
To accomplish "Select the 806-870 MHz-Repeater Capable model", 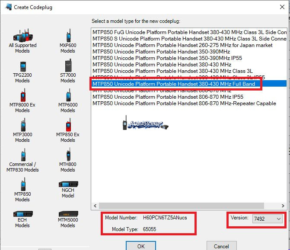I will pyautogui.click(x=189, y=103).
